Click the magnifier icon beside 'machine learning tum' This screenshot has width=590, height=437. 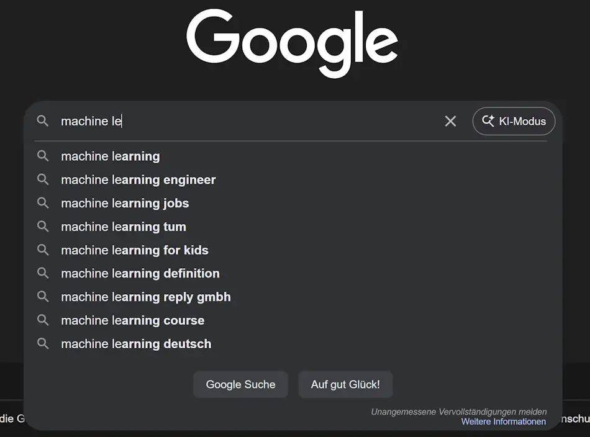[x=43, y=227]
